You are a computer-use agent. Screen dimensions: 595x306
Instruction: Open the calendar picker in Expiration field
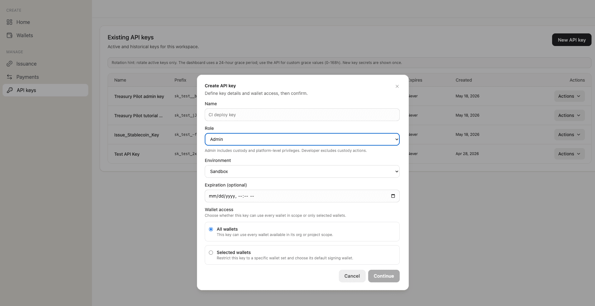pos(393,196)
